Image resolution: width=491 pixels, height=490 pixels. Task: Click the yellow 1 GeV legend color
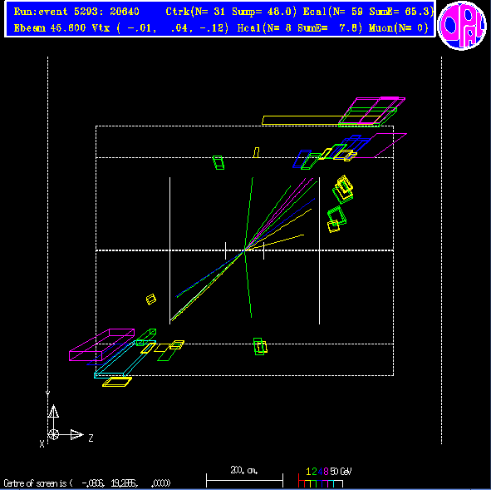click(308, 472)
